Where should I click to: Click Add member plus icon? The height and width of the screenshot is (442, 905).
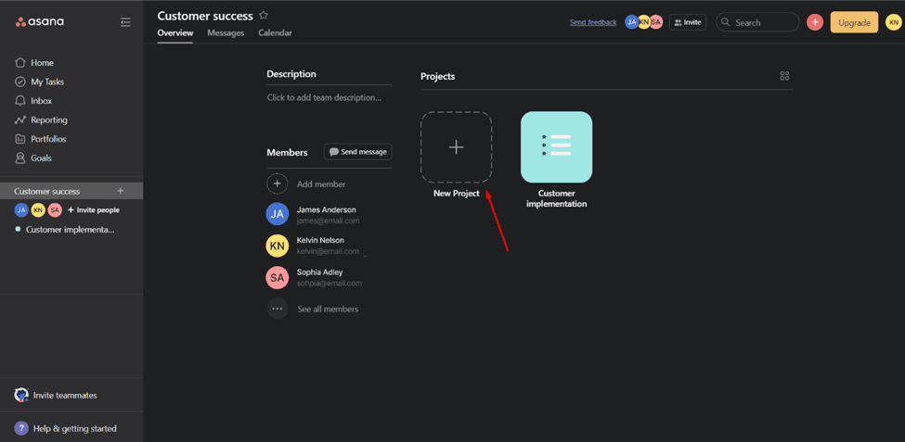(277, 183)
